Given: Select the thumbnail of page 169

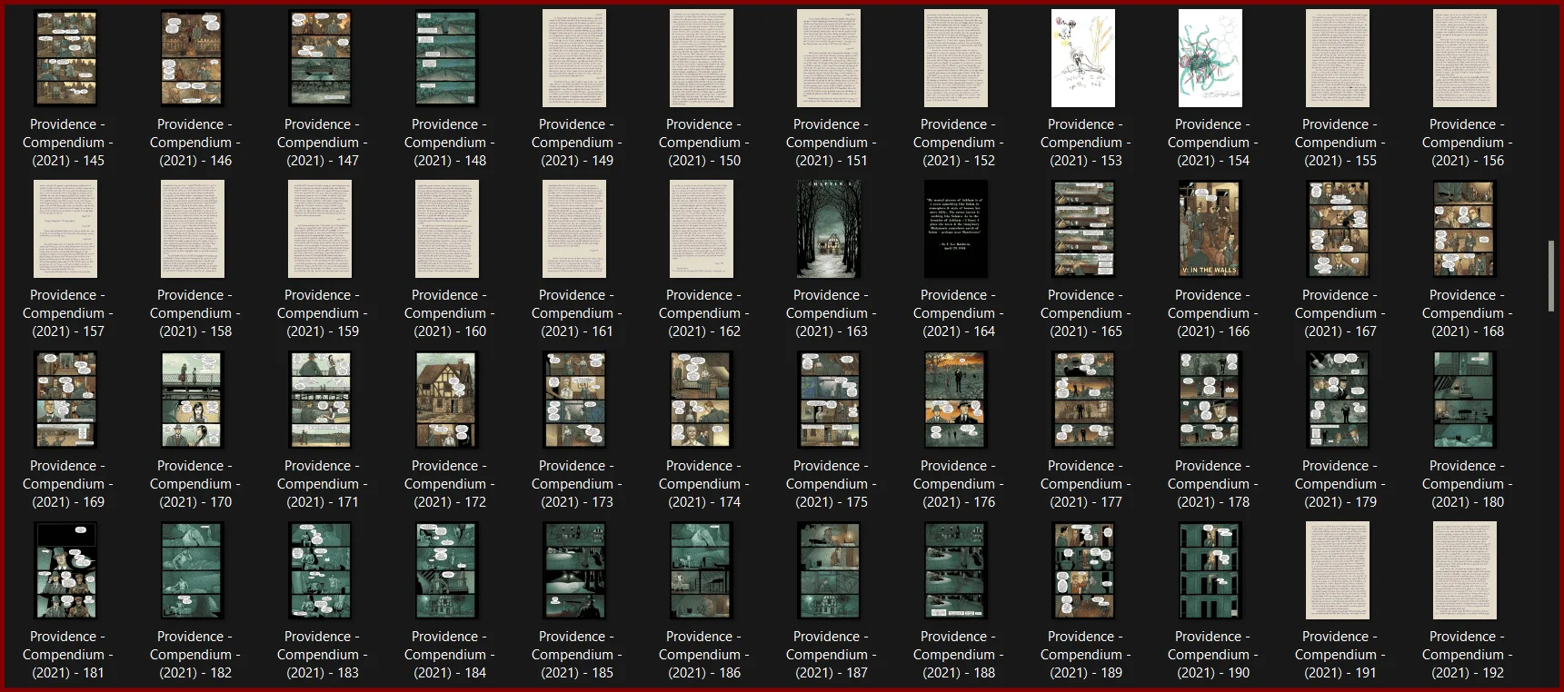Looking at the screenshot, I should pyautogui.click(x=65, y=400).
